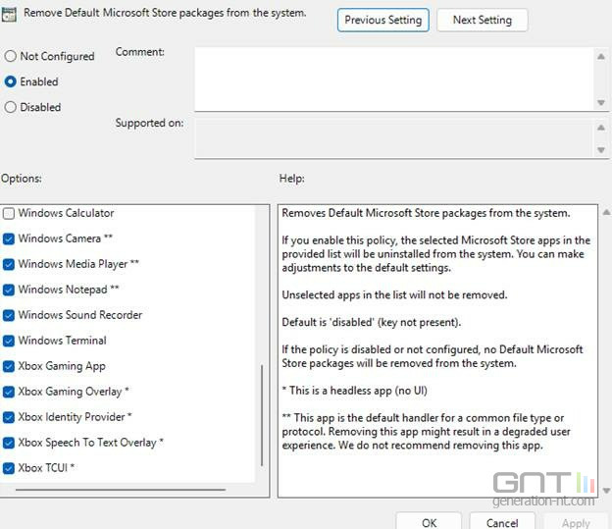Click the Options list horizontal scrollbar
612x529 pixels.
click(x=121, y=489)
